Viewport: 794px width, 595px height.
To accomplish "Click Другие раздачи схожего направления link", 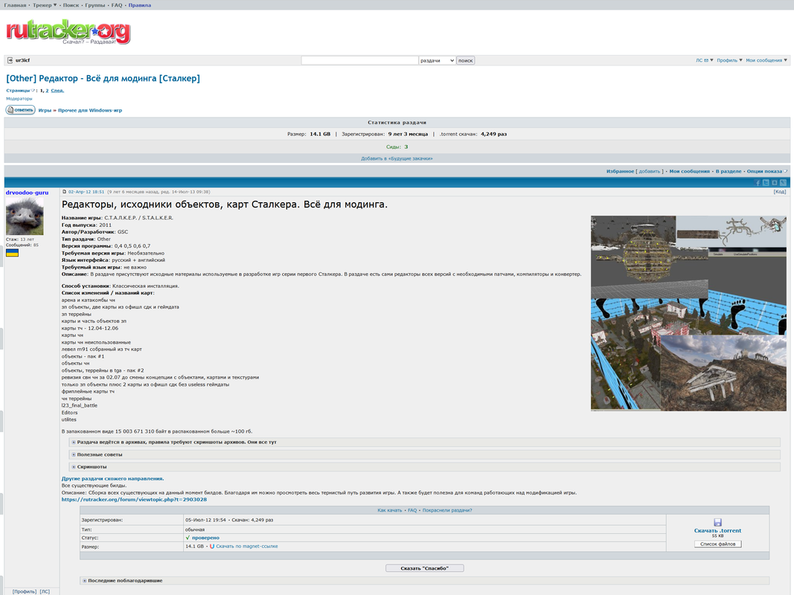I will click(x=112, y=479).
